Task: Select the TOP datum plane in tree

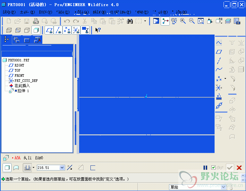Action: (x=17, y=70)
